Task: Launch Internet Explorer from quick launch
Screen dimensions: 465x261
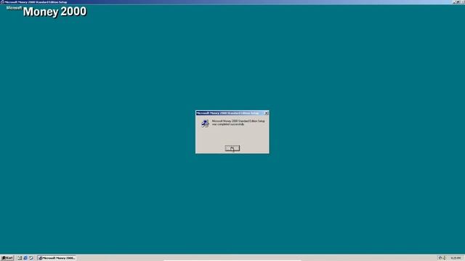Action: (x=25, y=258)
